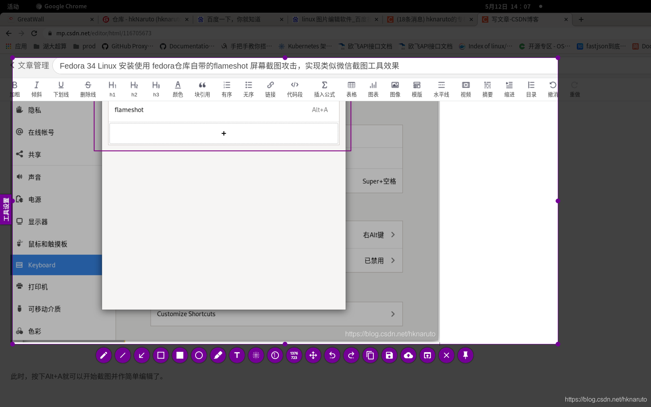The height and width of the screenshot is (407, 651).
Task: Click the 重做 redo editor button
Action: [x=575, y=89]
